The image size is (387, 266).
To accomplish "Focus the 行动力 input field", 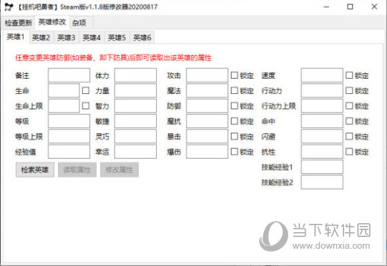I will point(322,91).
